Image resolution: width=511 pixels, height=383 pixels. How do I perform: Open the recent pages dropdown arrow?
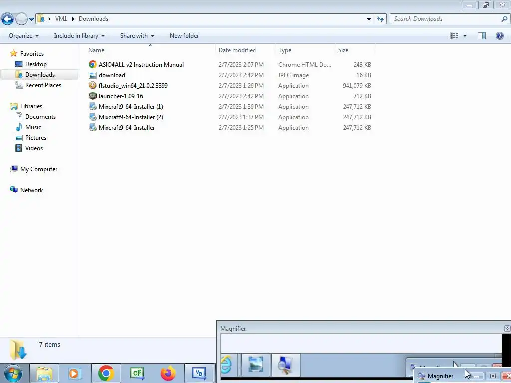click(31, 19)
